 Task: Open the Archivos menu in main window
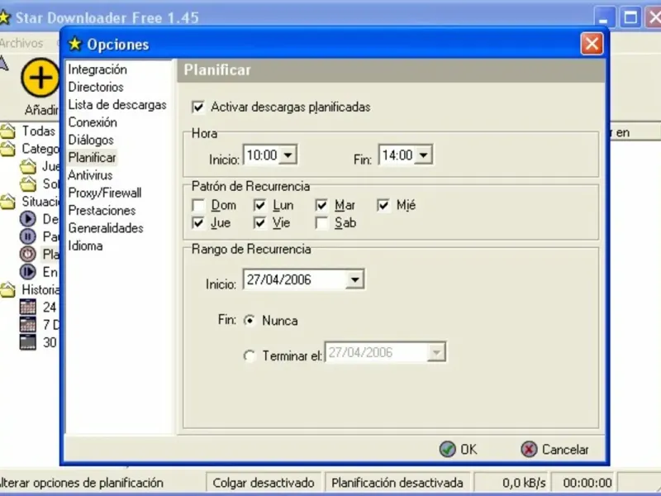(21, 43)
